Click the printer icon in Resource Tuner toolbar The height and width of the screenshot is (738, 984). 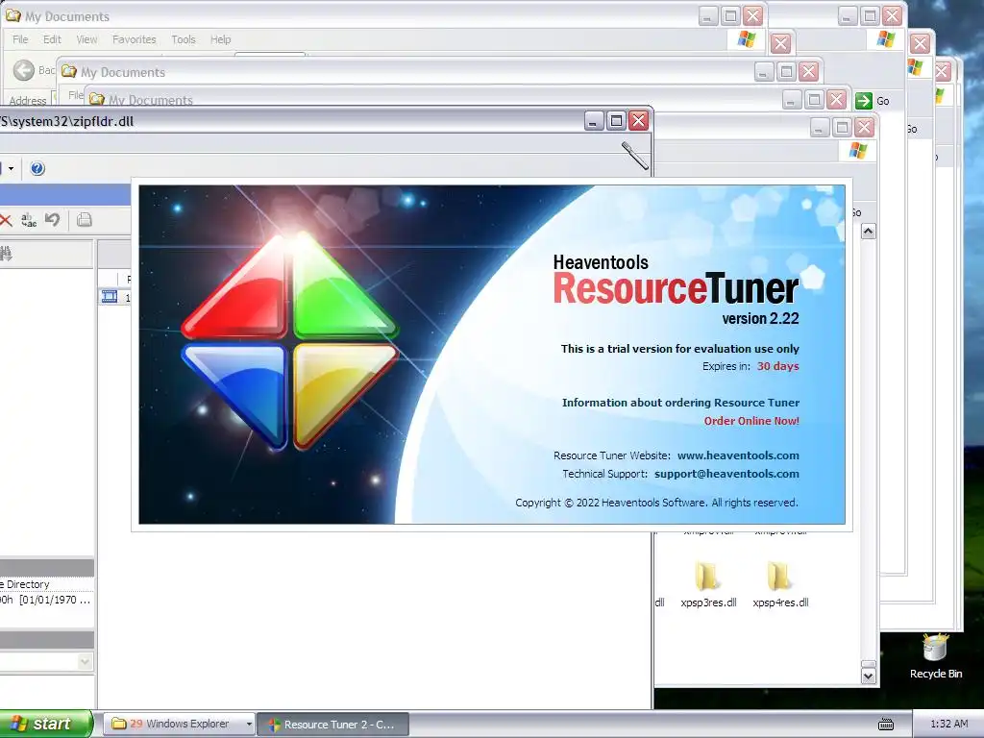85,220
